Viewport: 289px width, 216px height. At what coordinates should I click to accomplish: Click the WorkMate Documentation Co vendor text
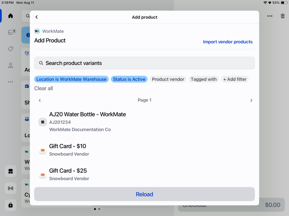tap(80, 129)
